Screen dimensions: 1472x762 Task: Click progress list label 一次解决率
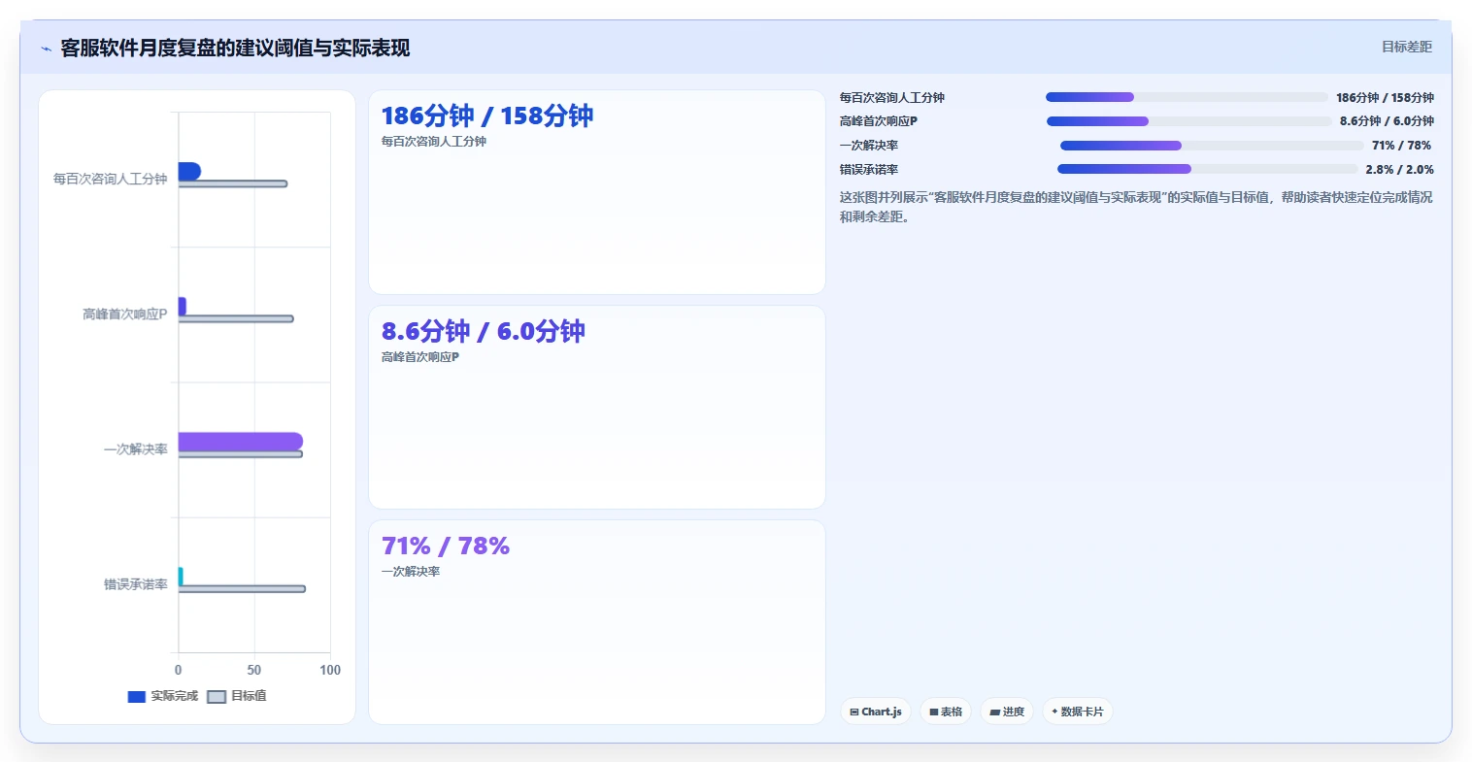point(869,146)
